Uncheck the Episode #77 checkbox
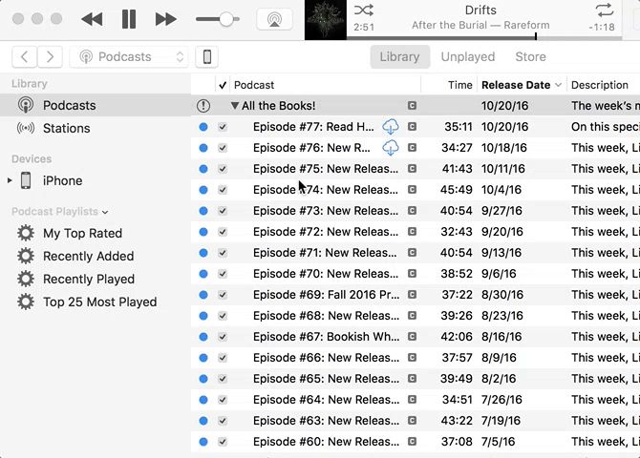Viewport: 640px width, 458px height. 223,127
